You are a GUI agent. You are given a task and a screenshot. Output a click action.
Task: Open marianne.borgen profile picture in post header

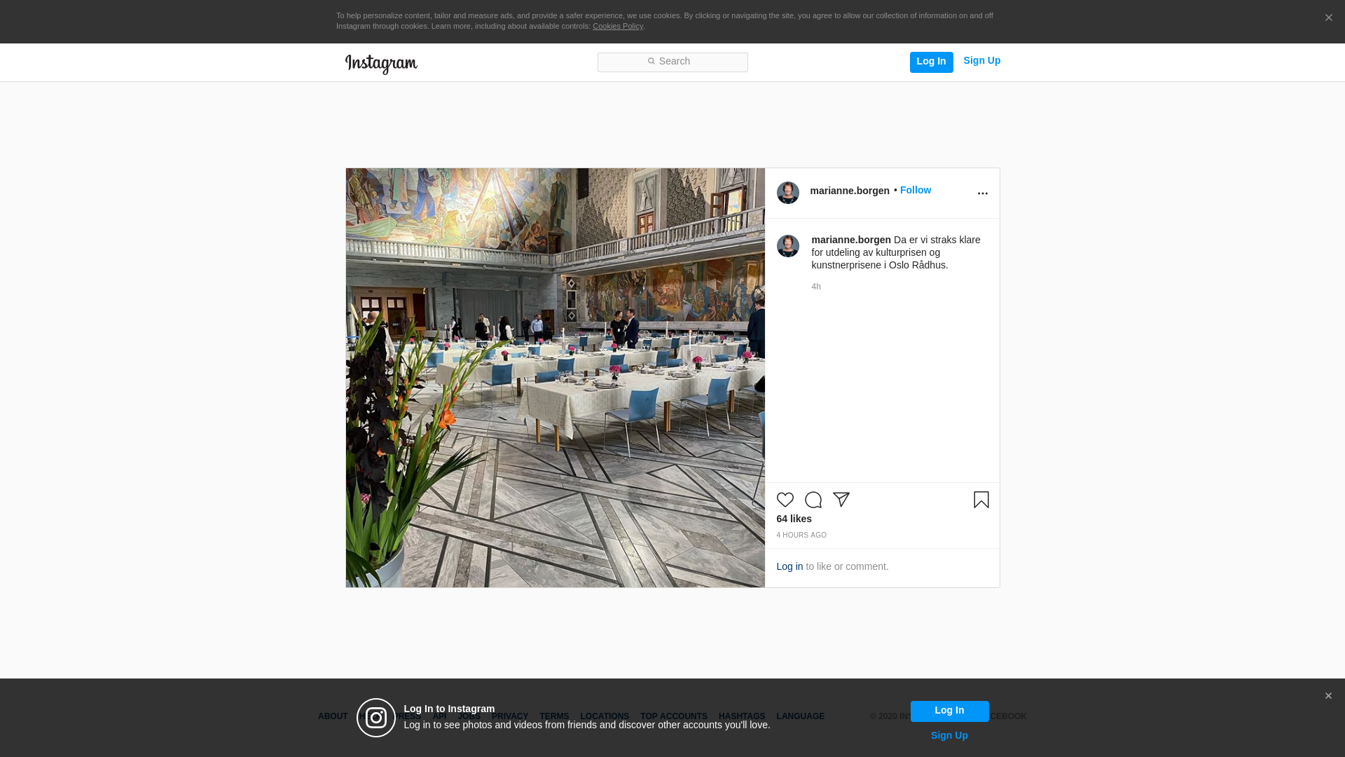click(788, 193)
